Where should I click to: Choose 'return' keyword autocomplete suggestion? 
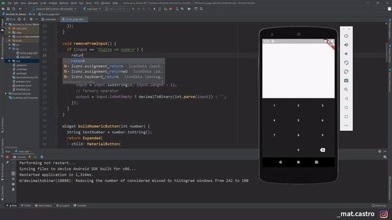[113, 61]
